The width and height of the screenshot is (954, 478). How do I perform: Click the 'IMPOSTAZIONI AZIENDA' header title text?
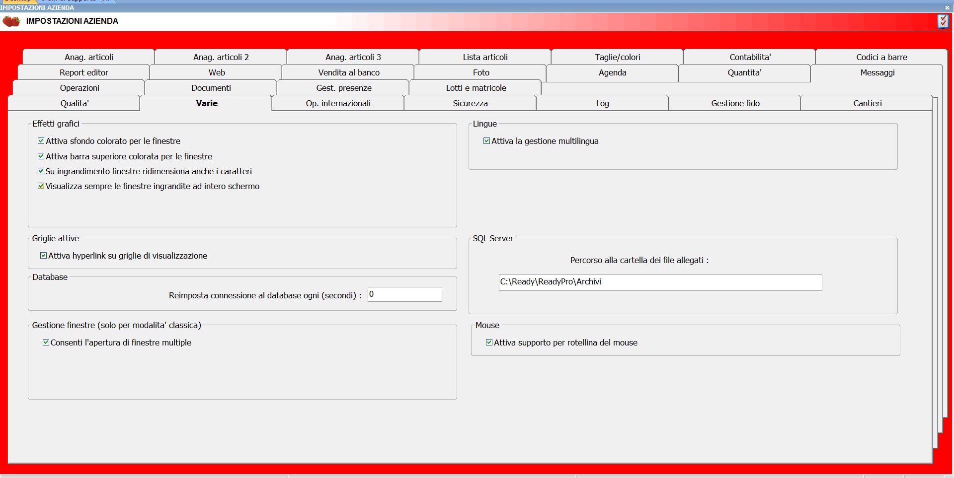pyautogui.click(x=72, y=21)
